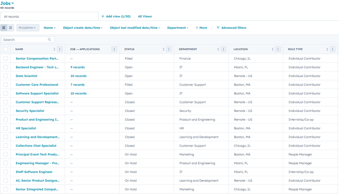Open Staff Software Engineer record
339x194 pixels.
34,172
